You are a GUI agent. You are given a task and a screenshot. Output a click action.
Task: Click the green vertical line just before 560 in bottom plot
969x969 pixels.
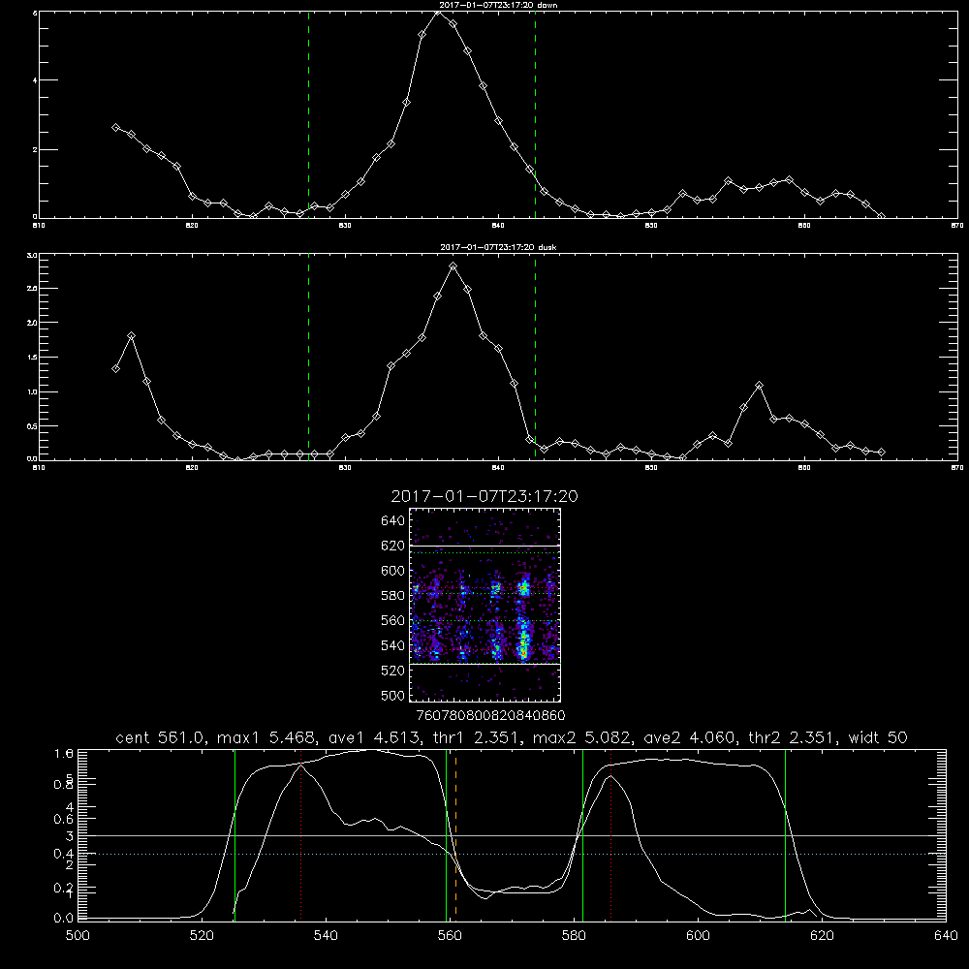click(x=446, y=834)
